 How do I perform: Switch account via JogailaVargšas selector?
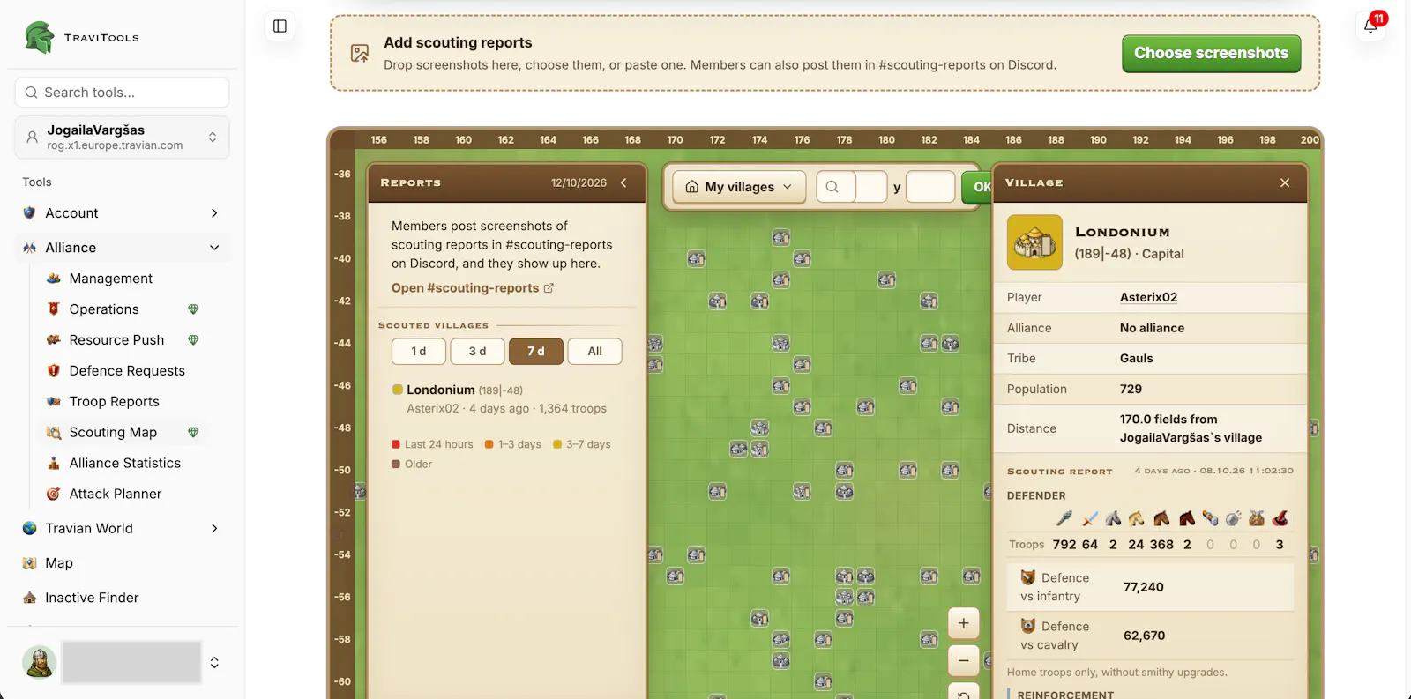(x=122, y=138)
